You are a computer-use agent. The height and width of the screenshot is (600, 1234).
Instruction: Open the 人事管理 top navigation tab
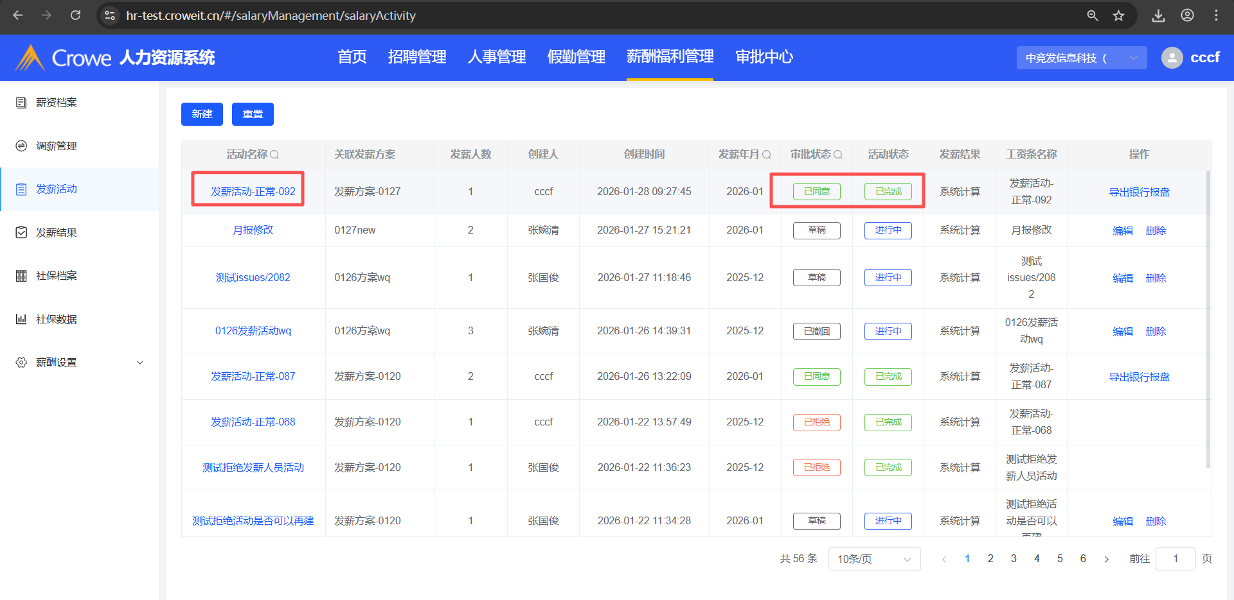pyautogui.click(x=496, y=57)
